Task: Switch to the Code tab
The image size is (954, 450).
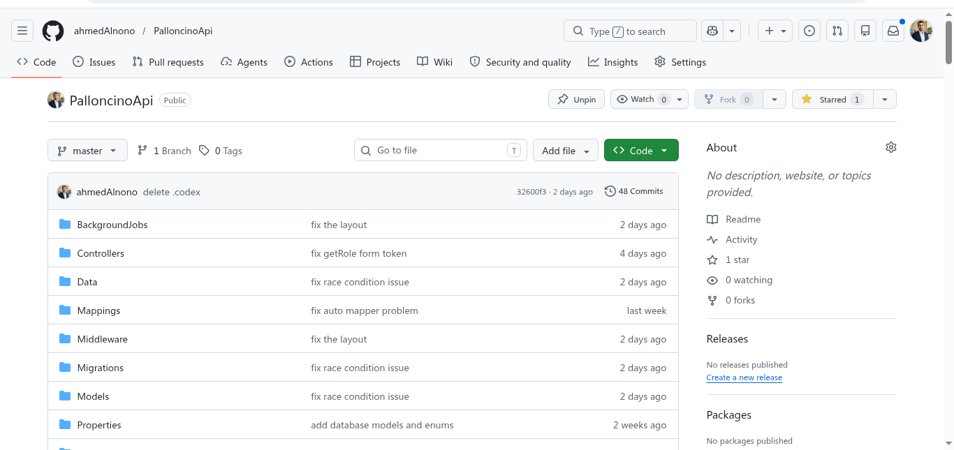Action: 36,62
